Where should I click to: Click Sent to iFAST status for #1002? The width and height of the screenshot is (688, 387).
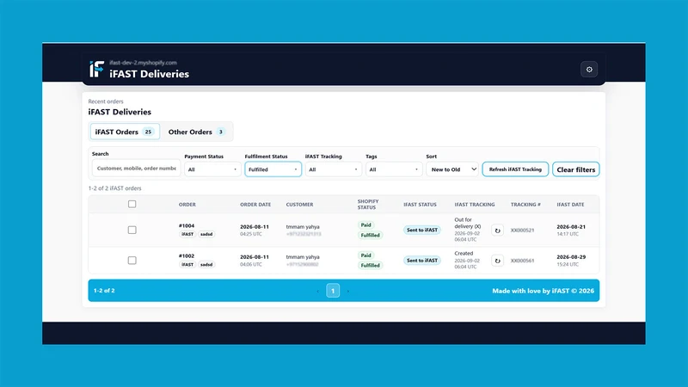point(422,261)
